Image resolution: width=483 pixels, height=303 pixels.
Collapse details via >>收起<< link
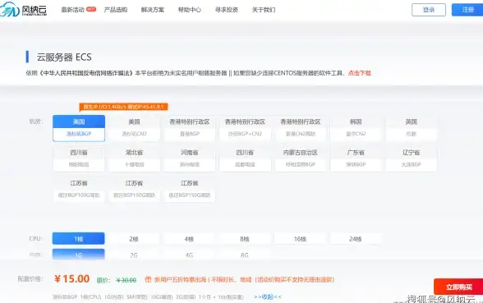[x=268, y=297]
